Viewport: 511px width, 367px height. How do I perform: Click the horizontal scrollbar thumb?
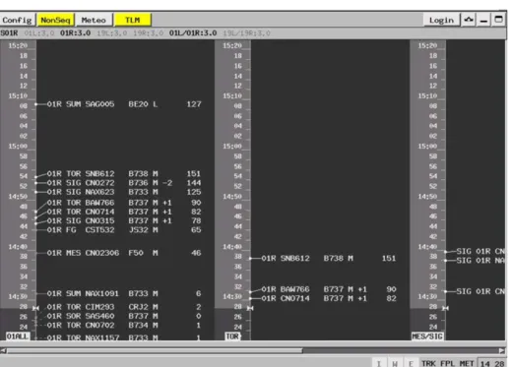155,350
